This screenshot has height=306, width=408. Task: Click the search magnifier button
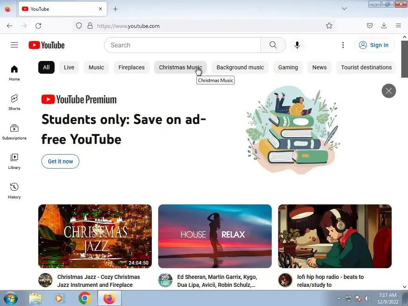pos(273,45)
